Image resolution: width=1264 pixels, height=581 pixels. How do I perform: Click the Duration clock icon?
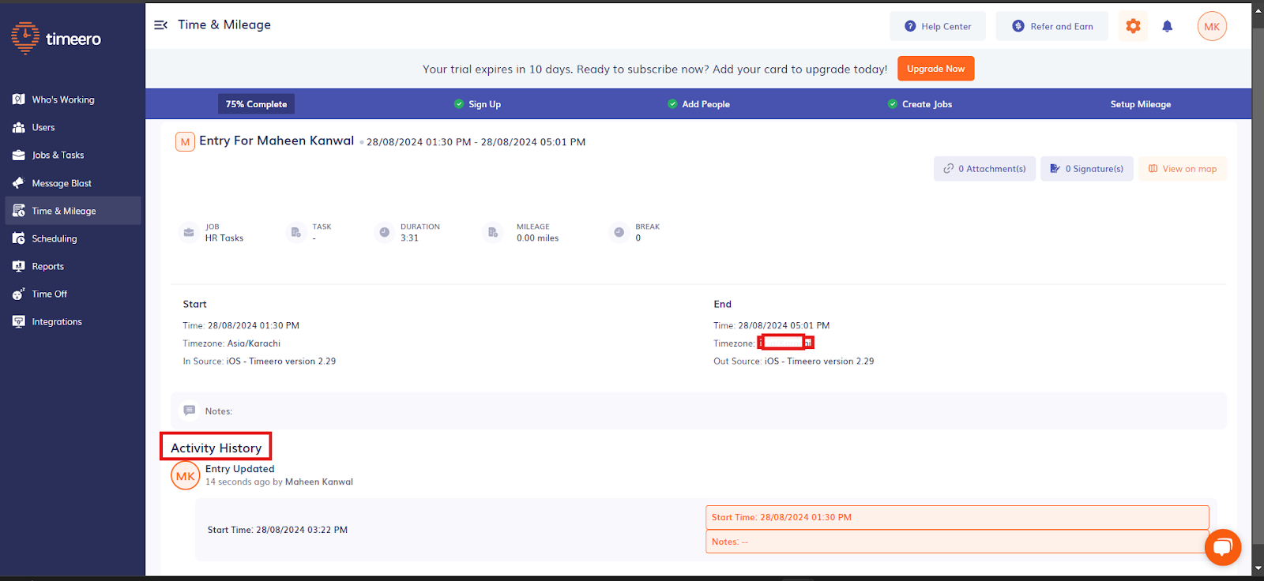pyautogui.click(x=384, y=232)
